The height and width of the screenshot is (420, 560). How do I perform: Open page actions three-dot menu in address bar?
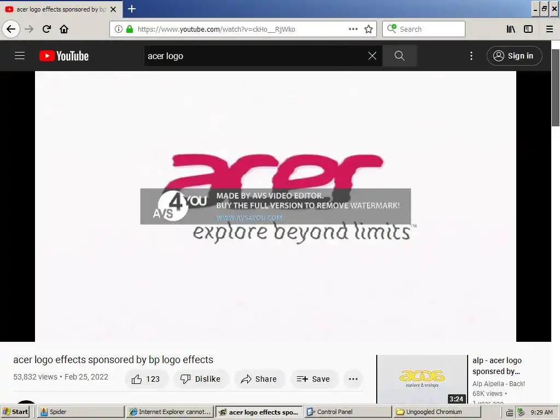(353, 30)
